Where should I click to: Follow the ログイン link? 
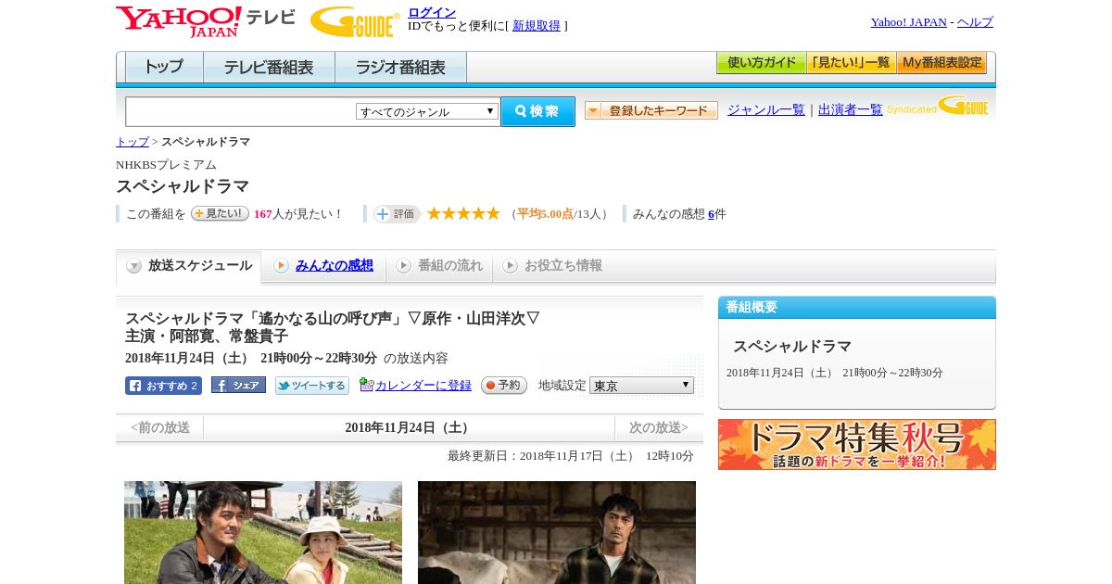(x=432, y=12)
